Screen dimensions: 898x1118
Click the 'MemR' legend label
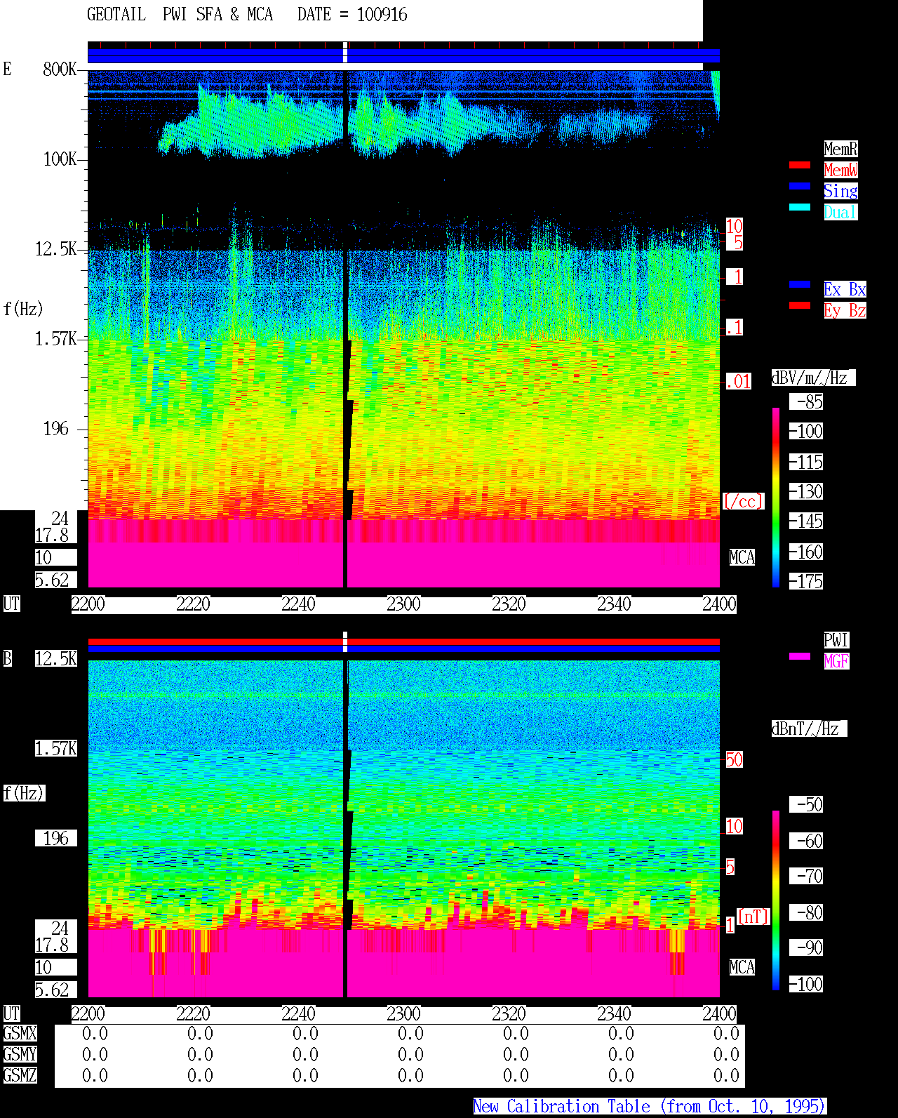point(840,149)
